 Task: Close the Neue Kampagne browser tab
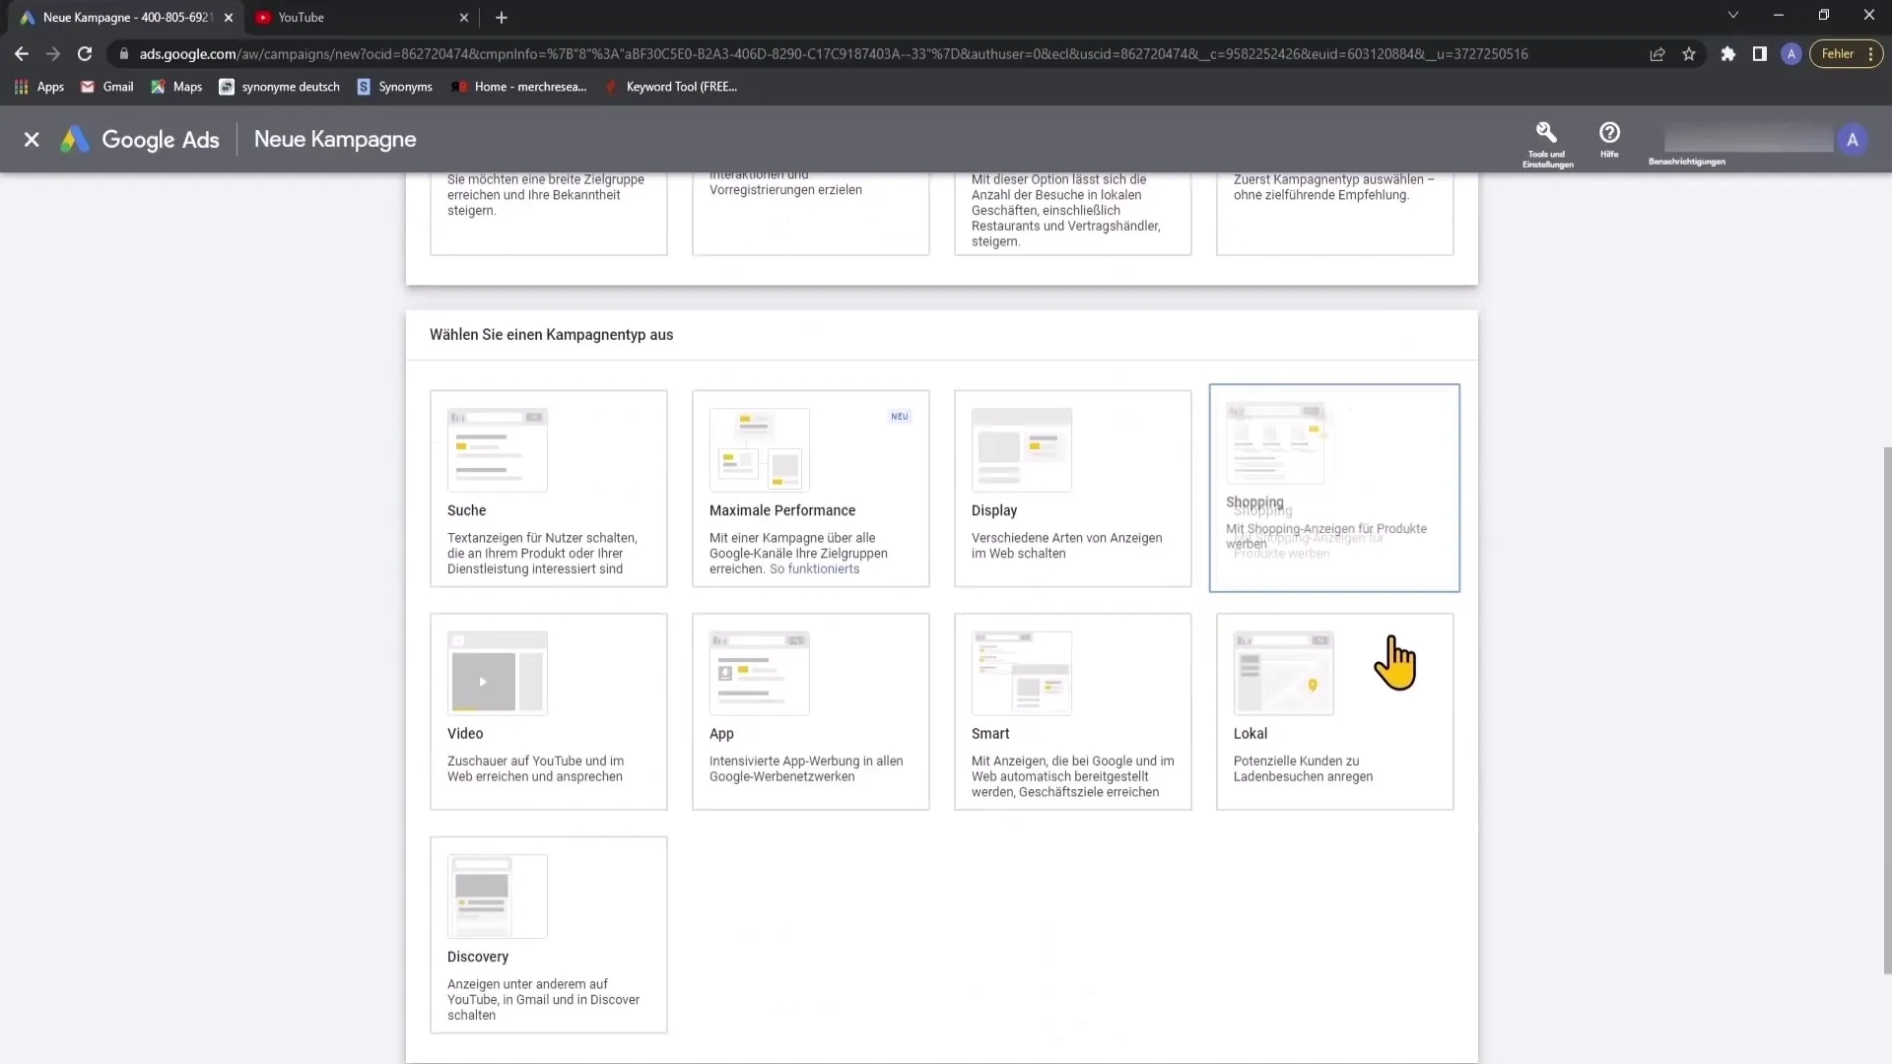[229, 18]
